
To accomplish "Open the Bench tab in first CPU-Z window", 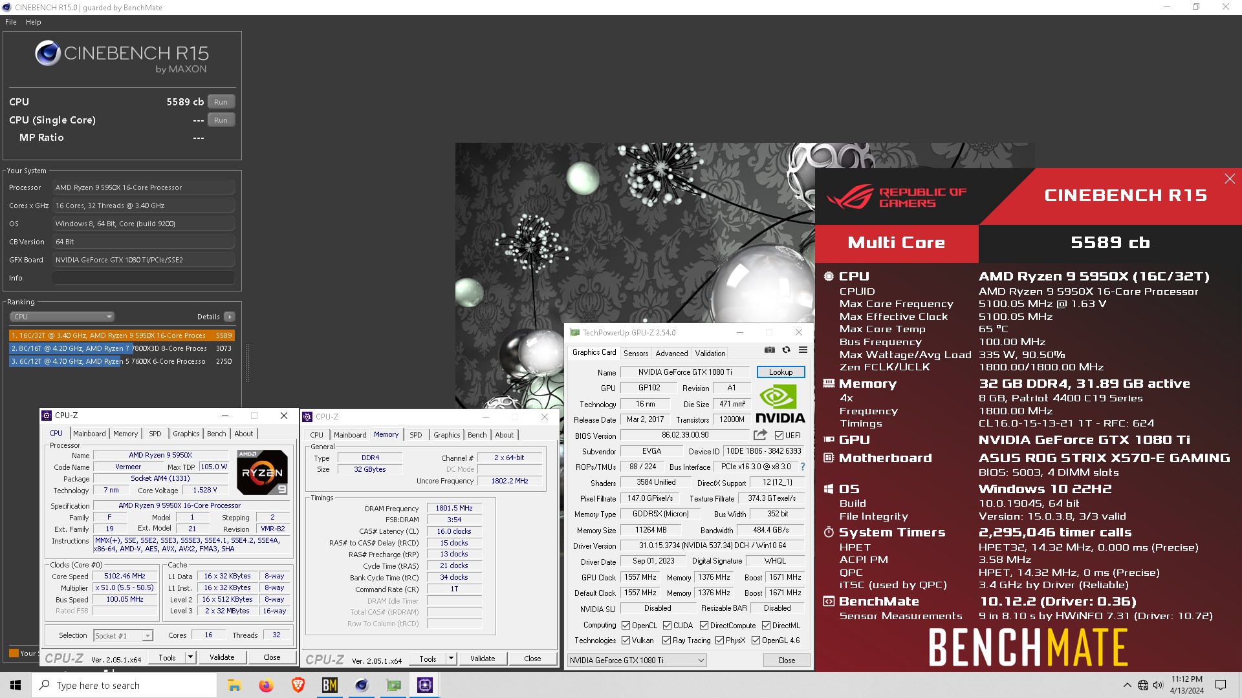I will coord(217,434).
